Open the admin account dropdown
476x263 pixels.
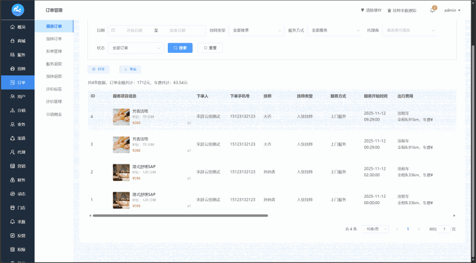[x=452, y=10]
